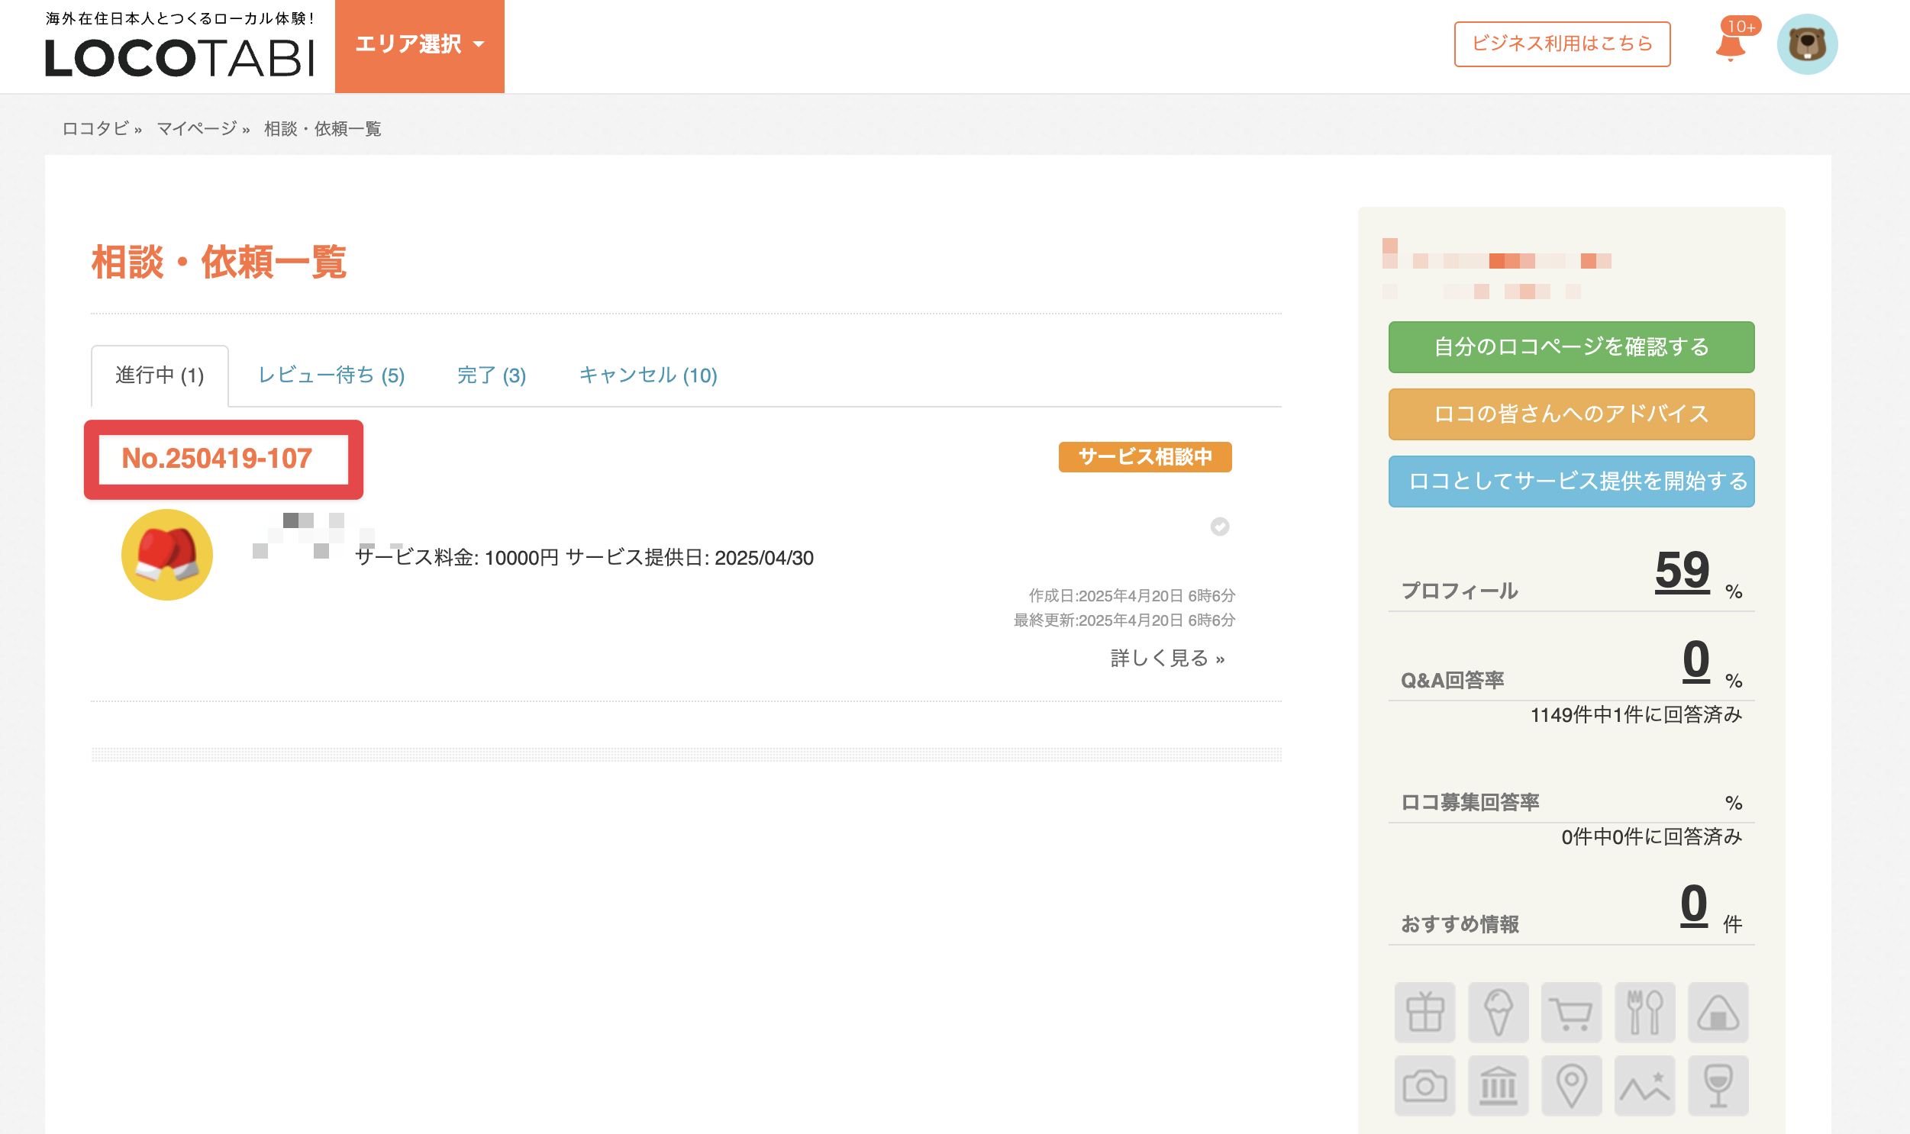Viewport: 1910px width, 1134px height.
Task: Click the shopping cart category icon
Action: click(1570, 1012)
